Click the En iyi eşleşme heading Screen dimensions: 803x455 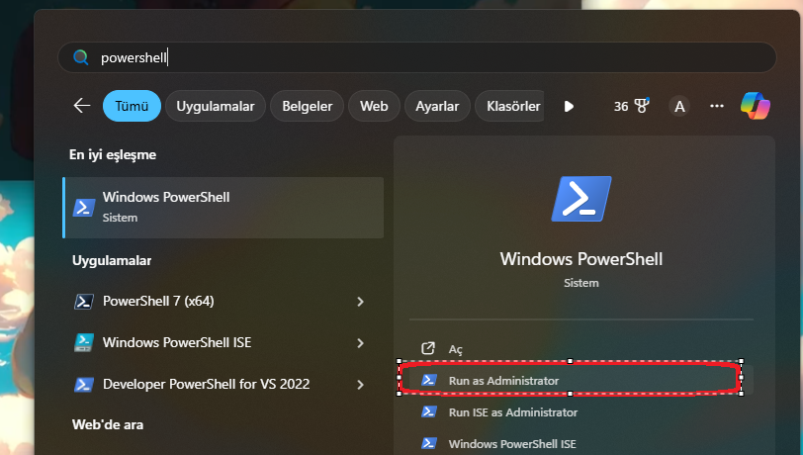coord(113,154)
